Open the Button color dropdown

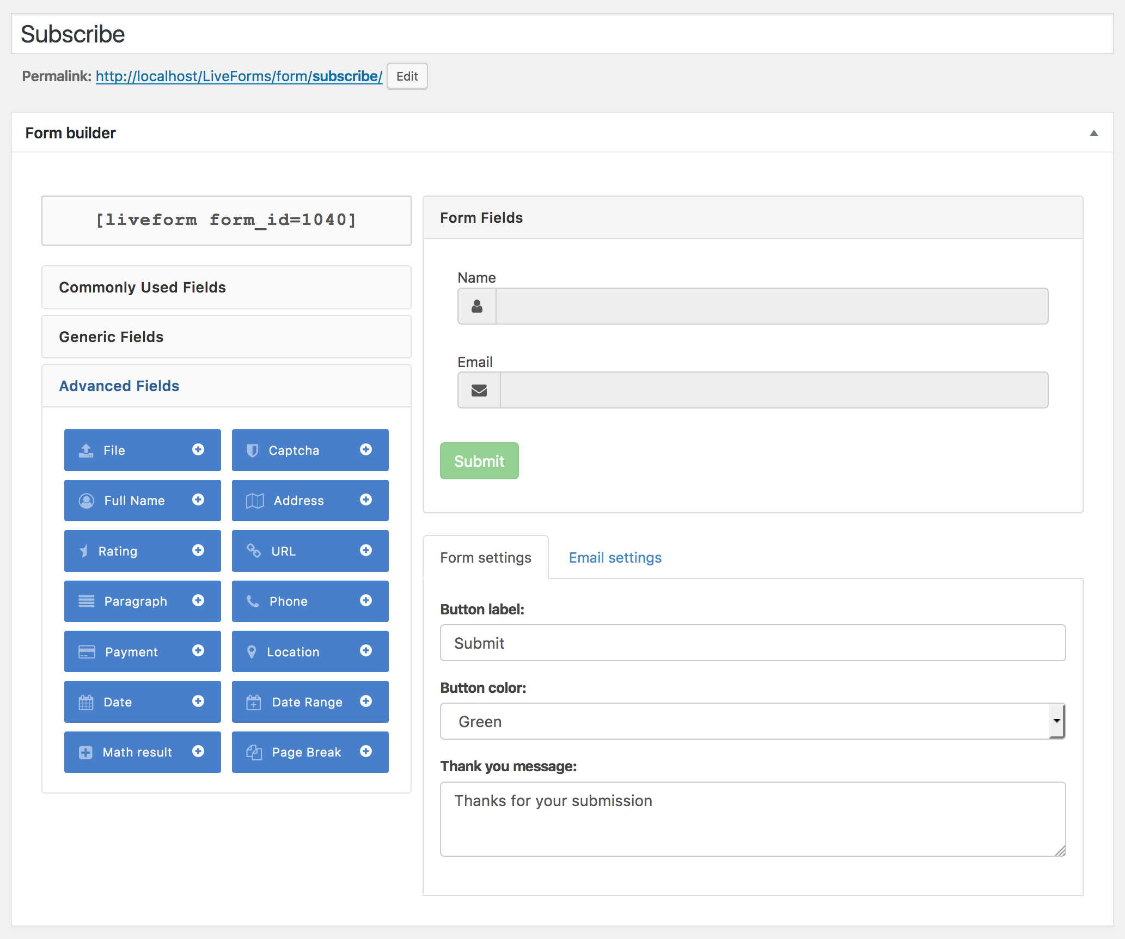pyautogui.click(x=753, y=721)
